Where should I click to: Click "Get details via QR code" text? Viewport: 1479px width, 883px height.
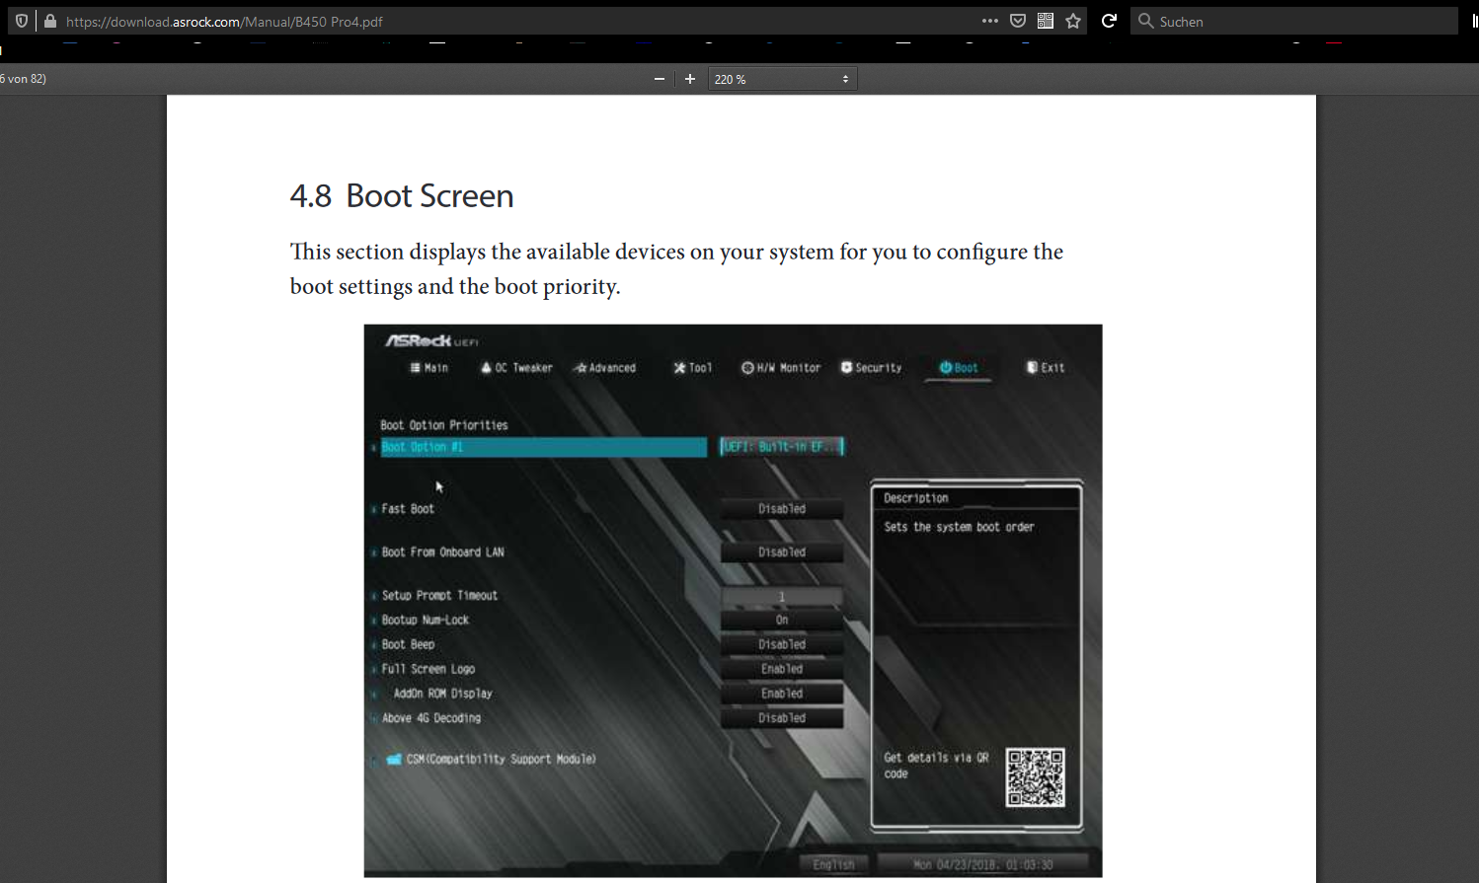[936, 766]
